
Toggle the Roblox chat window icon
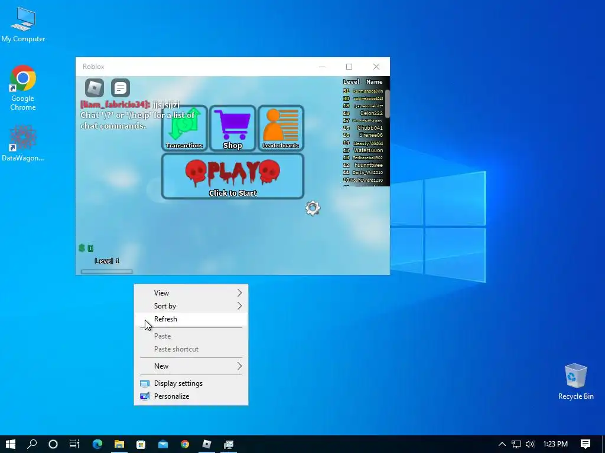pyautogui.click(x=121, y=88)
